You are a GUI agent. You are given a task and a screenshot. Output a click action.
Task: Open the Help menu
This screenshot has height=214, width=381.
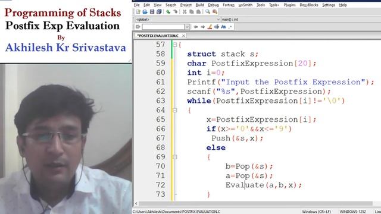point(343,5)
